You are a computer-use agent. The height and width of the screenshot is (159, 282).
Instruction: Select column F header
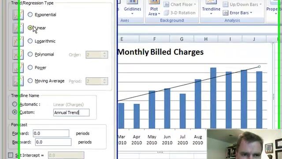(154, 39)
